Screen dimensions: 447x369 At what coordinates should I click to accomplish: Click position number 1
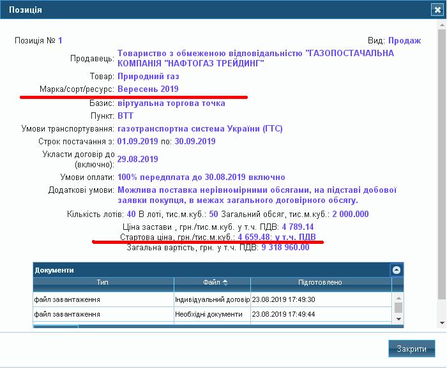[x=60, y=40]
